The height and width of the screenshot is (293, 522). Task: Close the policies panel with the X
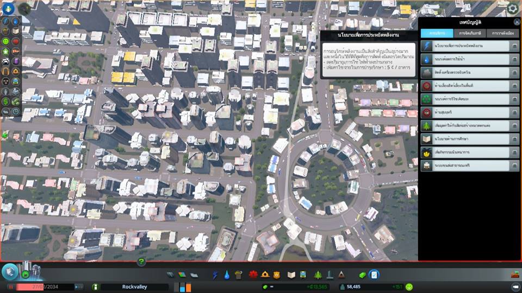click(517, 22)
